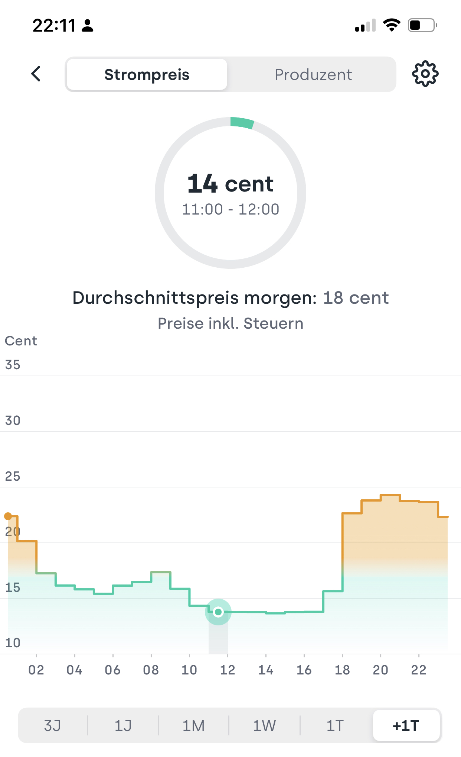461x757 pixels.
Task: Tap the back arrow icon
Action: [x=36, y=74]
